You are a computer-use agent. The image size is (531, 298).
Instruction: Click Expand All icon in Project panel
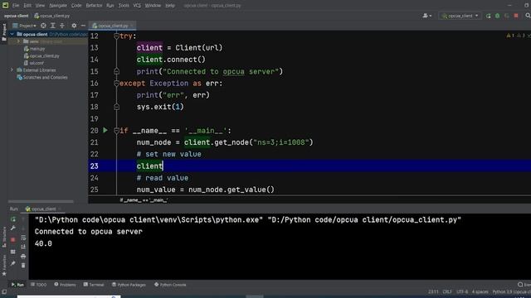(53, 26)
